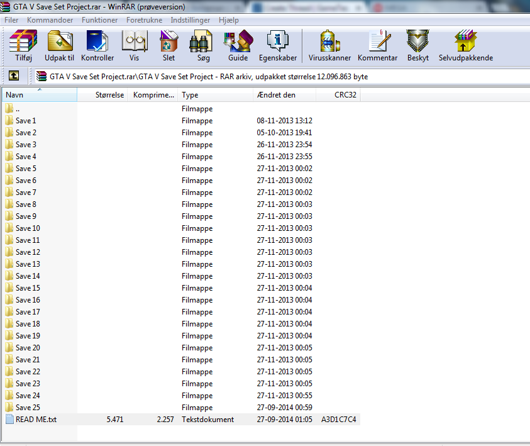The image size is (530, 446).
Task: Click the Beskyt protect archive icon
Action: [418, 41]
